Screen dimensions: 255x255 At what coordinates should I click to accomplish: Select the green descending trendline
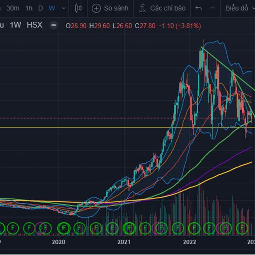tap(228, 68)
